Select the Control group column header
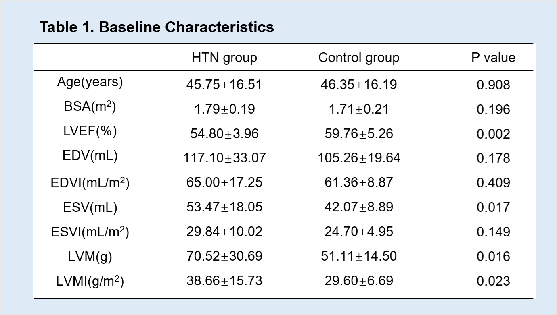Viewport: 557px width, 315px height. (359, 58)
